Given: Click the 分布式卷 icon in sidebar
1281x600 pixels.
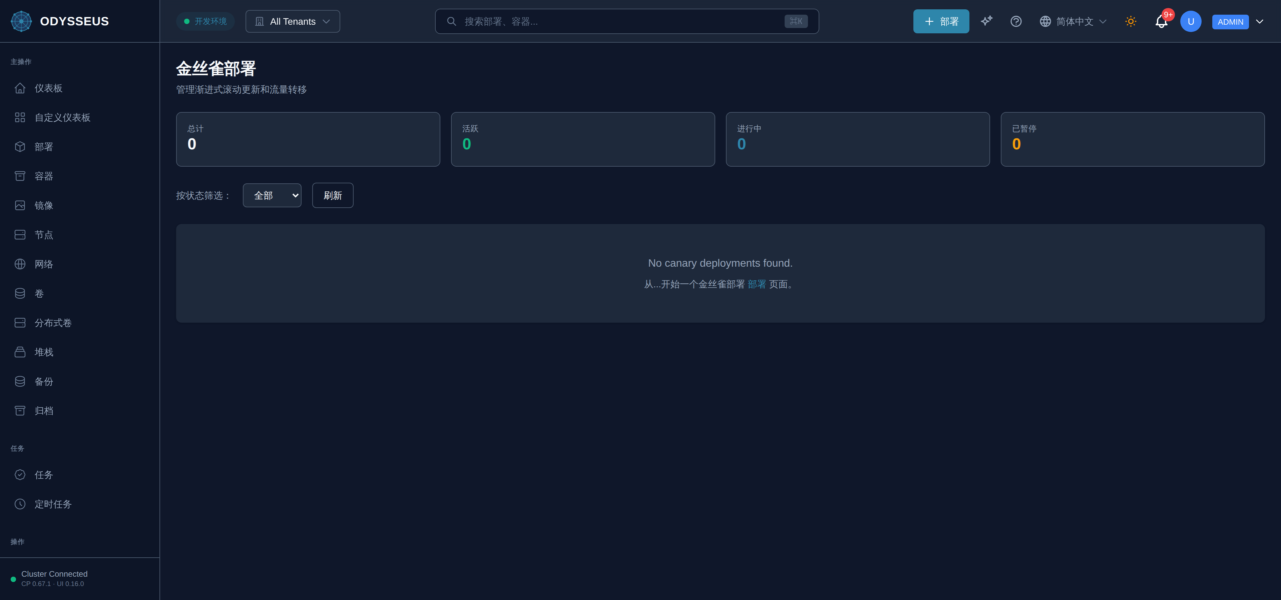Looking at the screenshot, I should (20, 322).
